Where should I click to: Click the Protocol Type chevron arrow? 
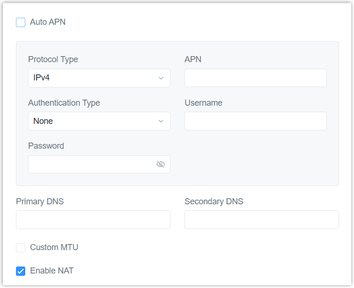coord(161,78)
